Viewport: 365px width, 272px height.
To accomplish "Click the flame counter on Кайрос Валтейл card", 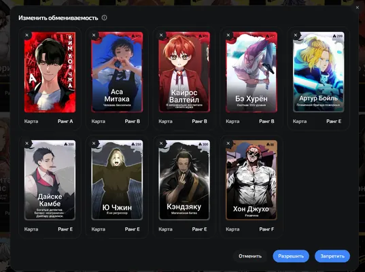I will tap(203, 36).
